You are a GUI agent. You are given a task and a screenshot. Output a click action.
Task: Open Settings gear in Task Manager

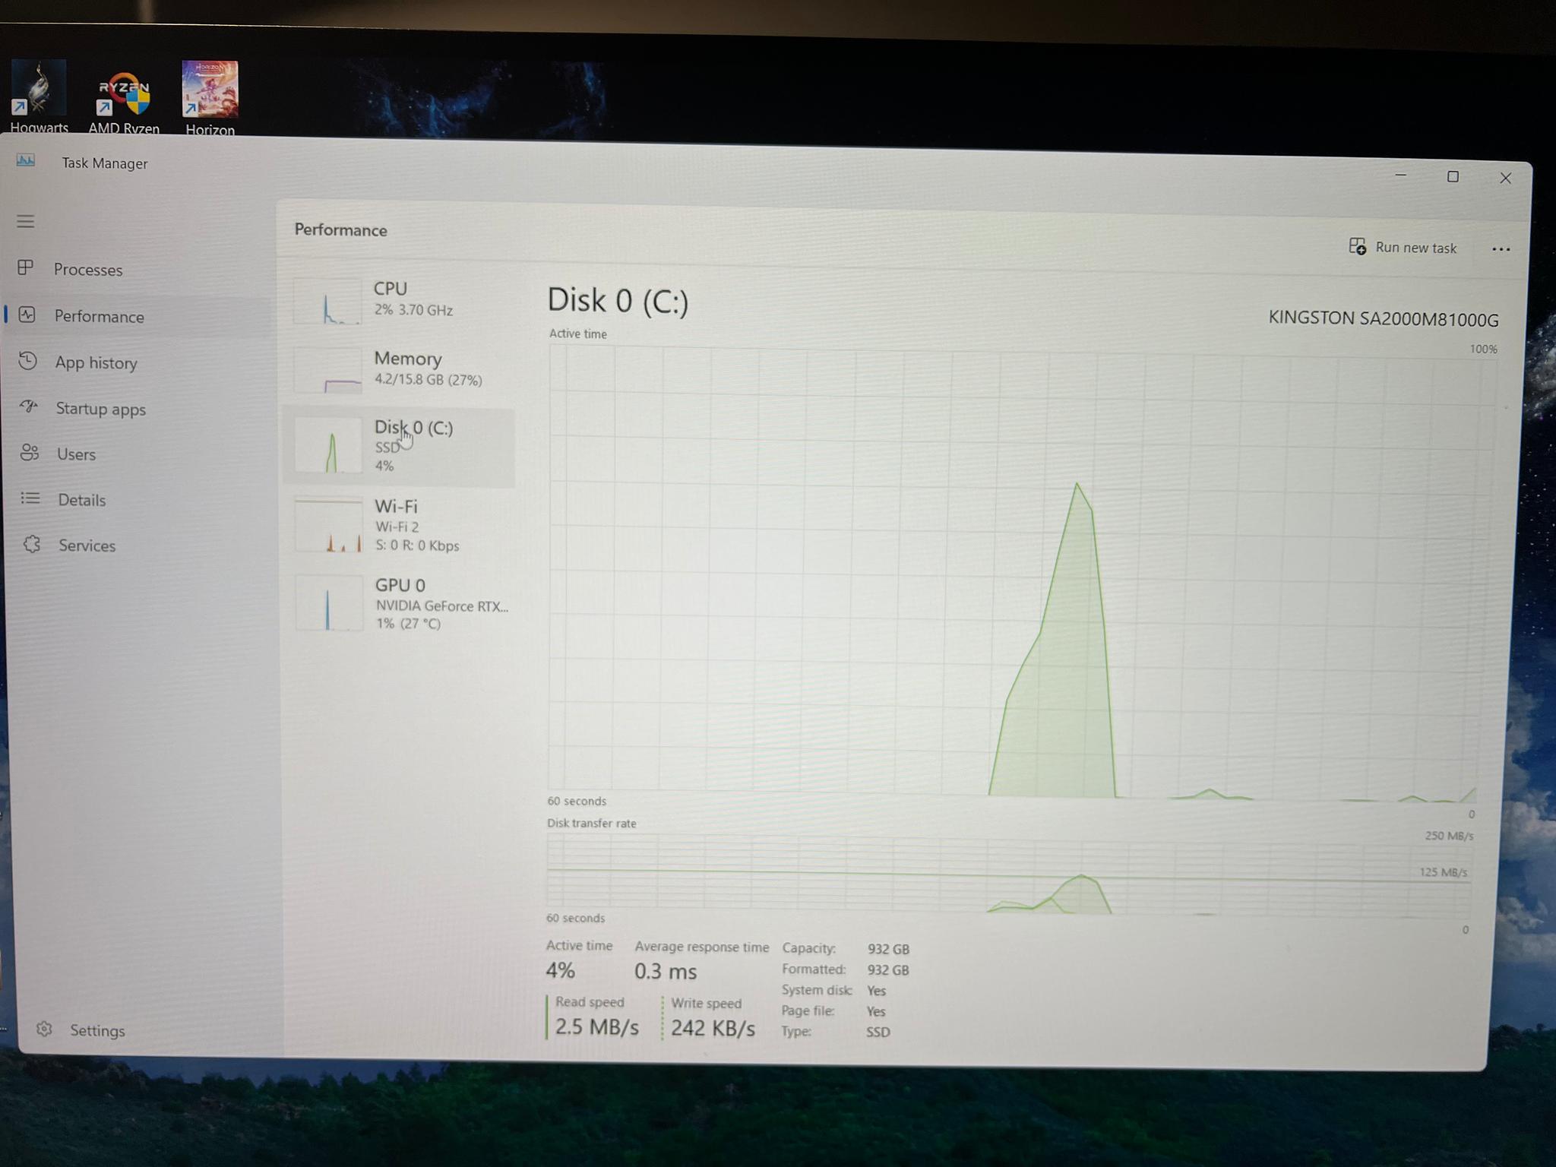[44, 1029]
